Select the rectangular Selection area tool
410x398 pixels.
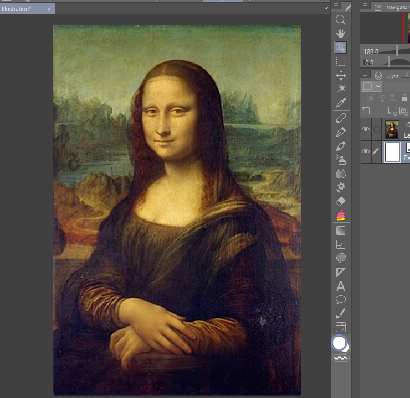340,61
